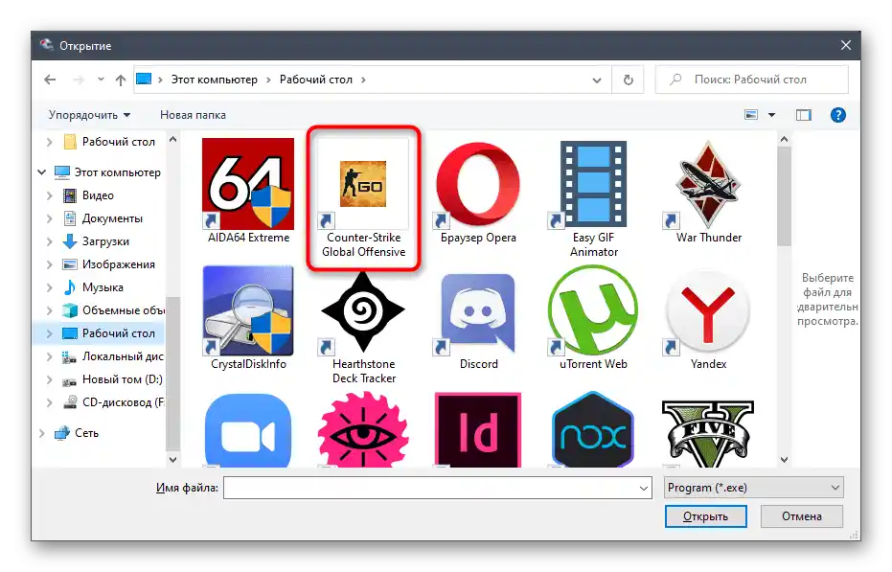
Task: Go up one folder level arrow
Action: pyautogui.click(x=120, y=80)
